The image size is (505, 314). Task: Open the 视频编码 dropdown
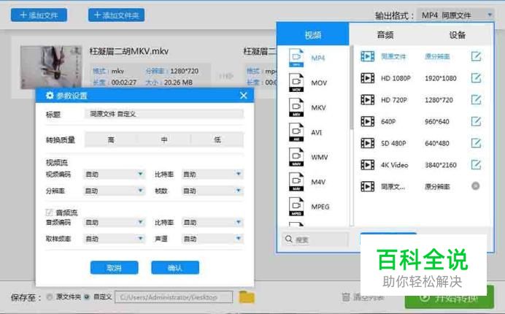pyautogui.click(x=114, y=174)
